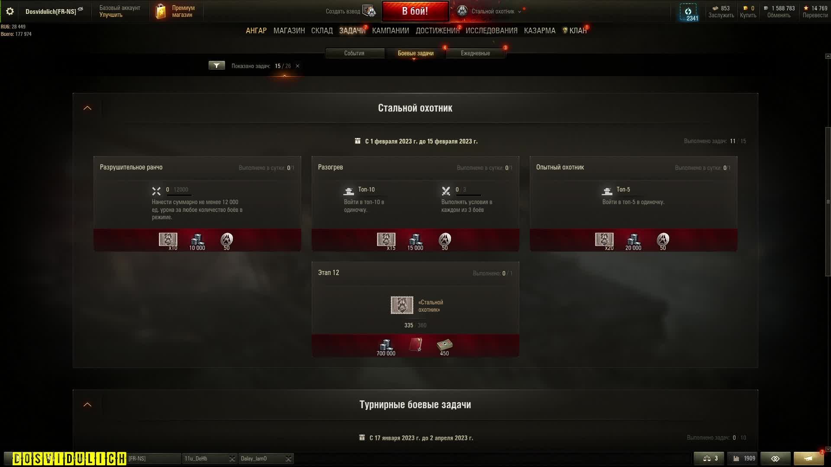Click the Stage 12 Steel Hunter stamp icon
Image resolution: width=831 pixels, height=467 pixels.
pos(402,305)
